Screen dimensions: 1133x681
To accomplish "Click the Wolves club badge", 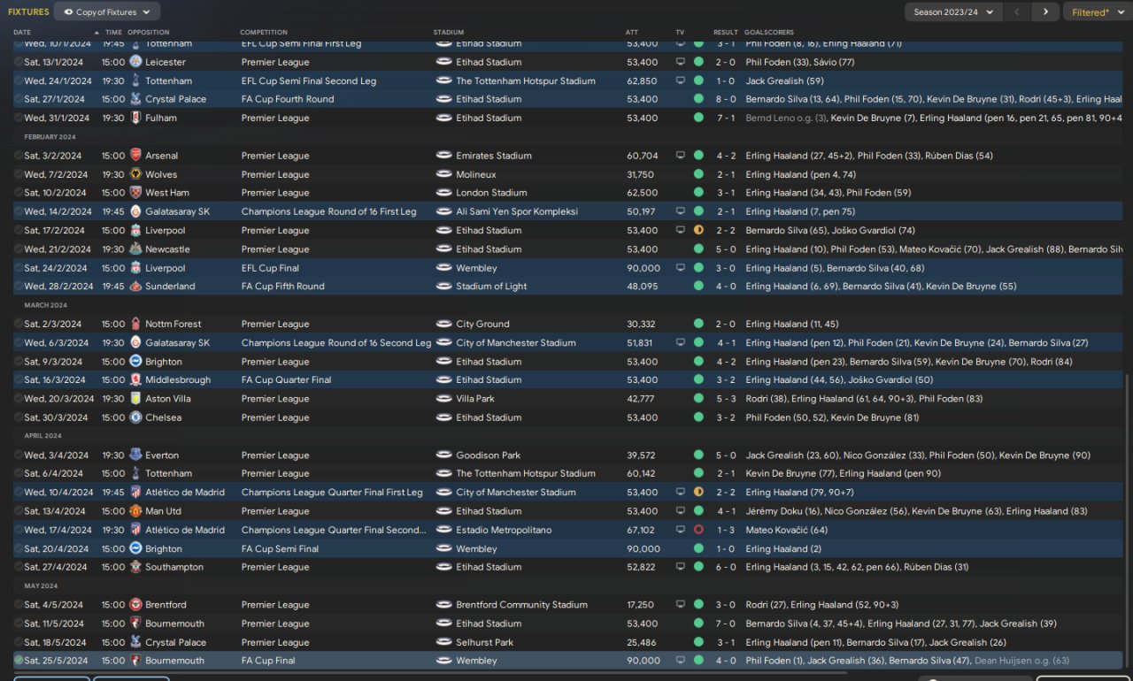I will (135, 174).
